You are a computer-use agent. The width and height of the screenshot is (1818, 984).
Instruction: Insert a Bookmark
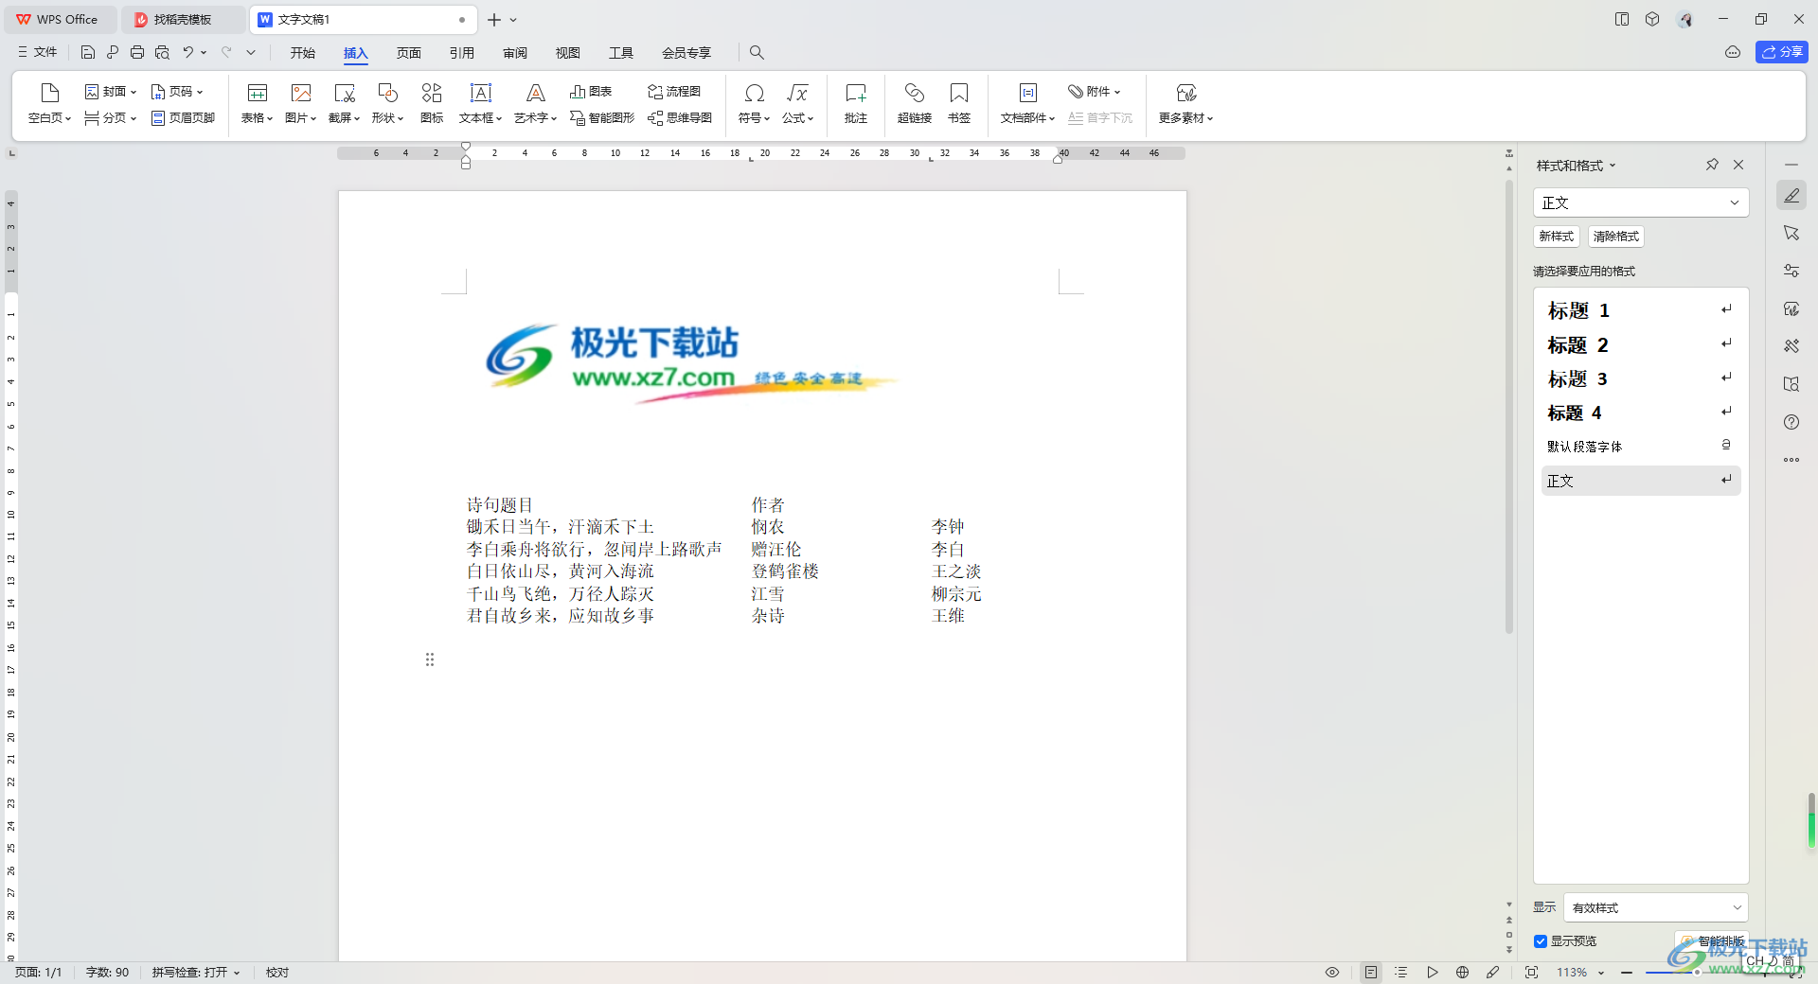pyautogui.click(x=959, y=103)
